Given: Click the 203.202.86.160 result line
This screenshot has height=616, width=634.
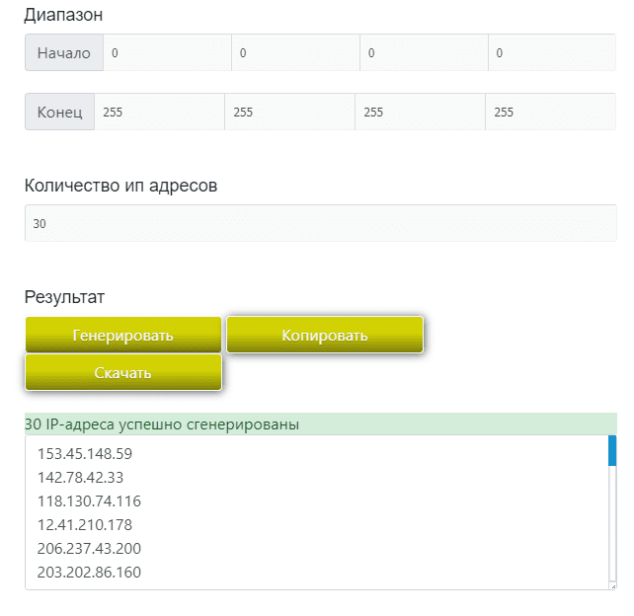Looking at the screenshot, I should click(x=90, y=573).
